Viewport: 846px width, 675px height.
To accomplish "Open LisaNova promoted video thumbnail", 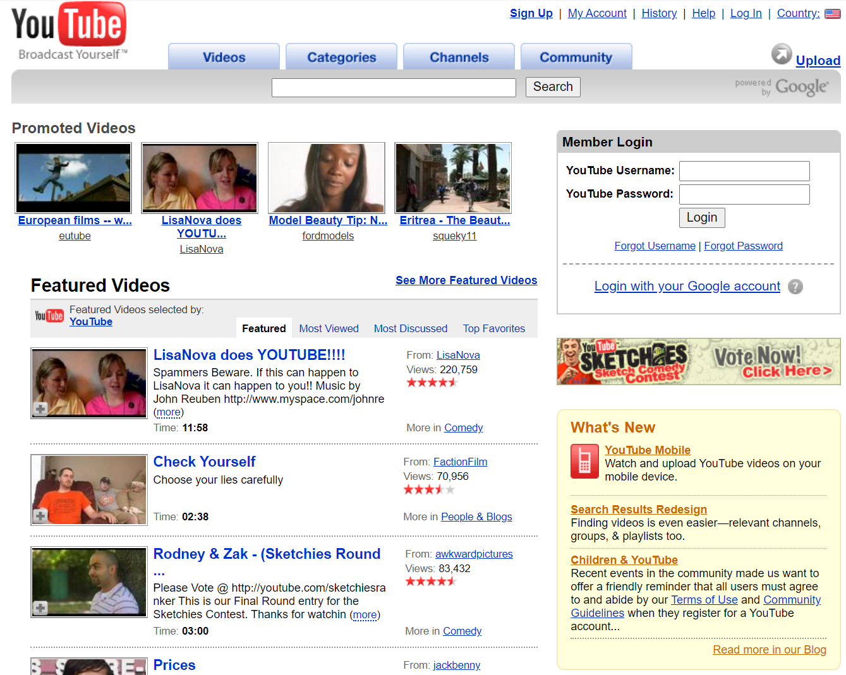I will pyautogui.click(x=200, y=178).
